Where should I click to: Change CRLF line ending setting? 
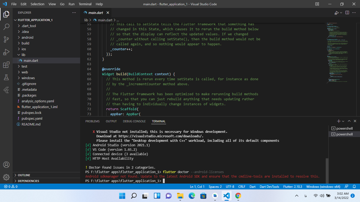pos(242,186)
